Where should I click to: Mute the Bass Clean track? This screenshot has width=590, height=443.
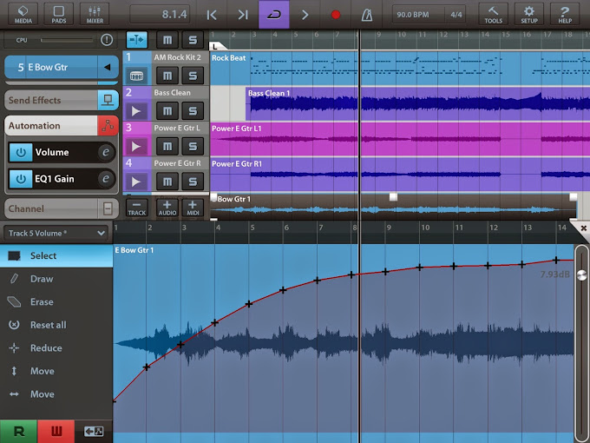click(168, 110)
